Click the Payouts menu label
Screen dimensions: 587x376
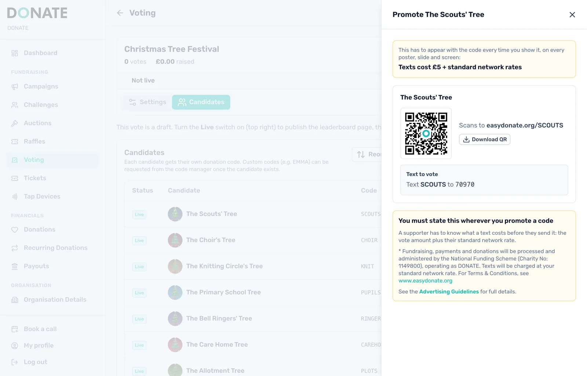36,266
